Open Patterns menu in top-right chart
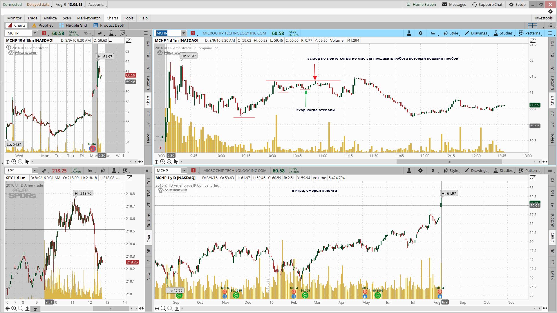The height and width of the screenshot is (313, 557). [x=530, y=33]
